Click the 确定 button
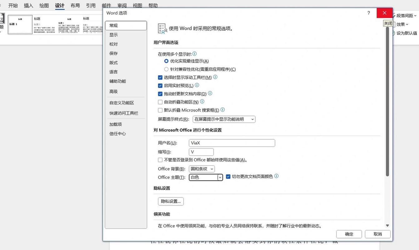This screenshot has width=419, height=250. (349, 234)
